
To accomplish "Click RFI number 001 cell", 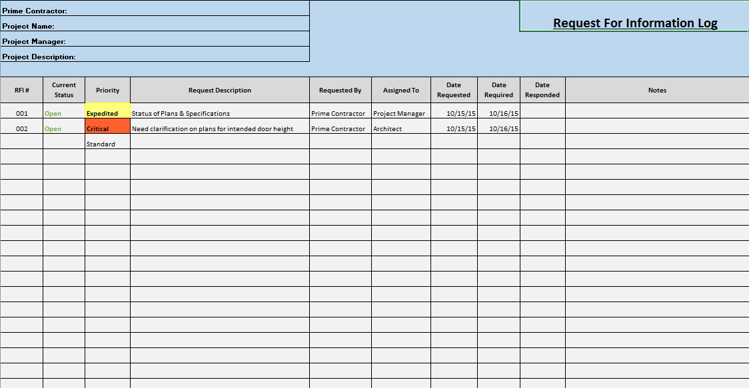I will coord(21,110).
